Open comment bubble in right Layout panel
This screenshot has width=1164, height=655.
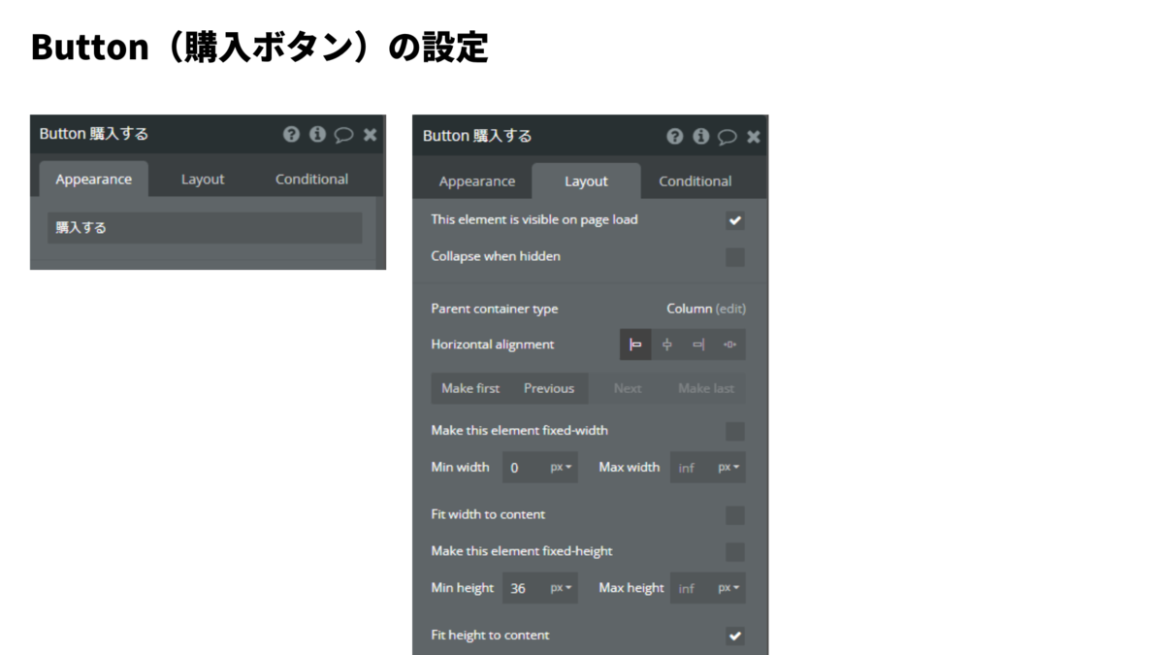pos(727,138)
